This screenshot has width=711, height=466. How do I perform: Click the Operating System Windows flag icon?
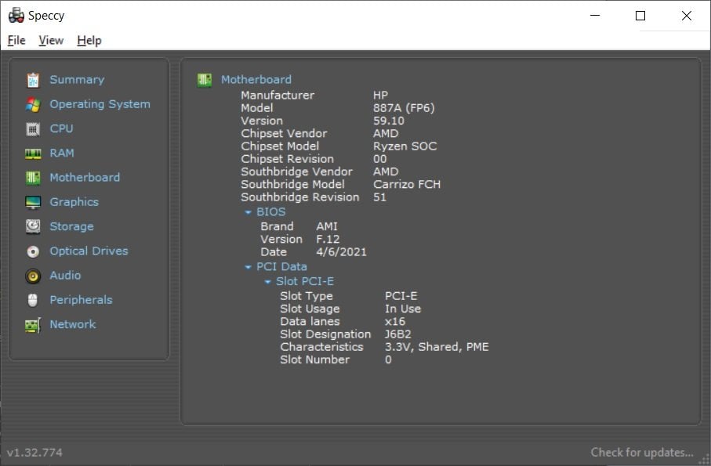point(33,105)
